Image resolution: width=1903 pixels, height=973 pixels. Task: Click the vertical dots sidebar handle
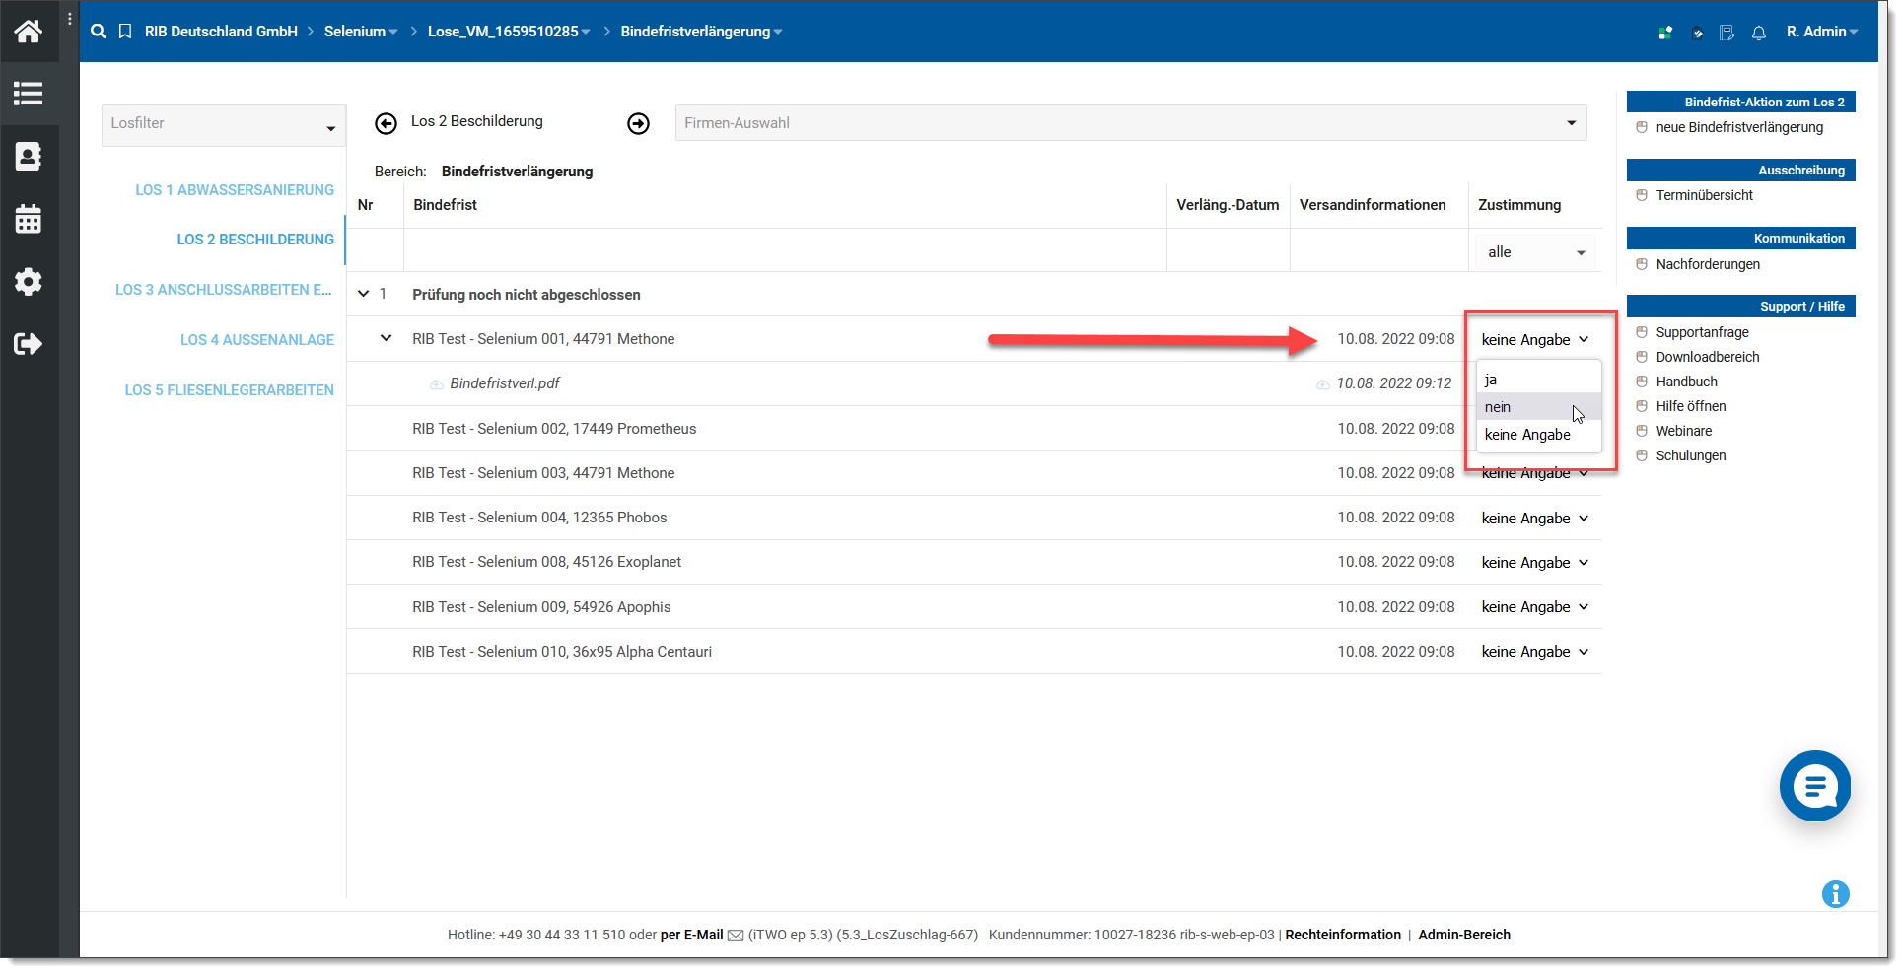click(70, 19)
